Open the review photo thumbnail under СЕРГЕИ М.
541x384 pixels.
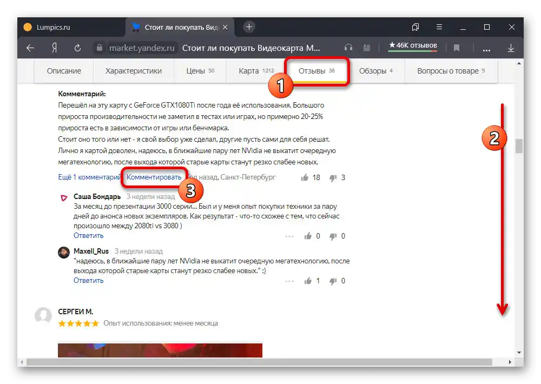[x=160, y=350]
